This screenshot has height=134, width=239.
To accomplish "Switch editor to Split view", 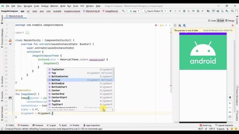I will (x=221, y=21).
